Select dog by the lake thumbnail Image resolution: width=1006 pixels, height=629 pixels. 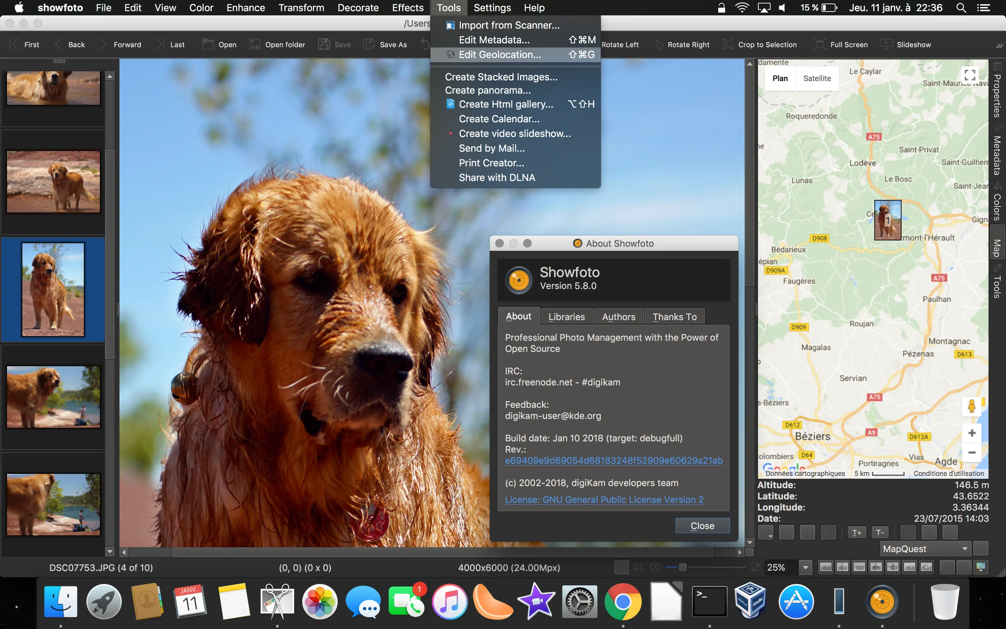click(x=53, y=397)
